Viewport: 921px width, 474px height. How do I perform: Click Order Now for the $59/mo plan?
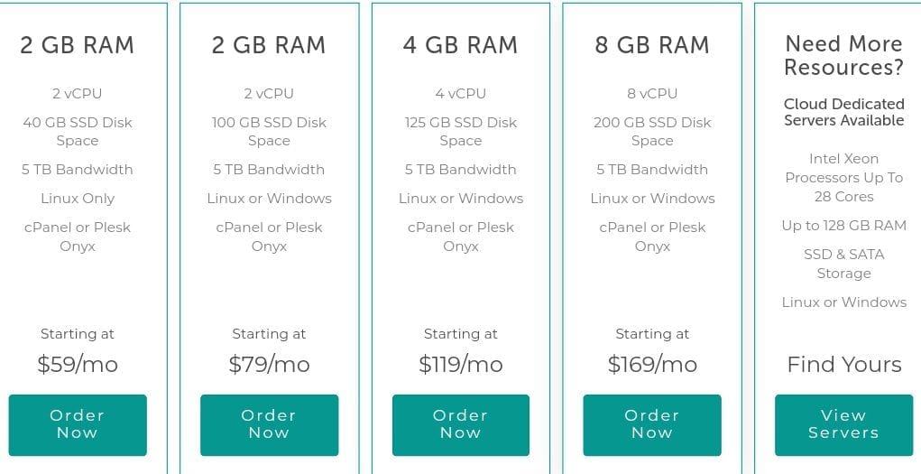click(x=78, y=424)
